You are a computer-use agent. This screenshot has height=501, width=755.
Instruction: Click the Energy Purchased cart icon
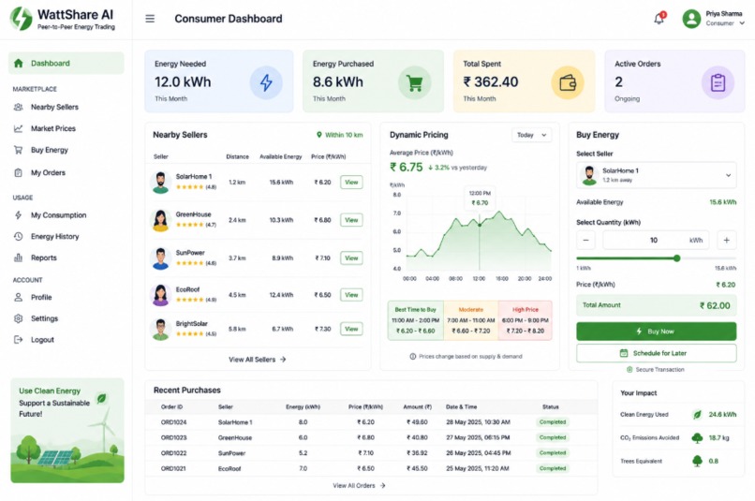414,82
